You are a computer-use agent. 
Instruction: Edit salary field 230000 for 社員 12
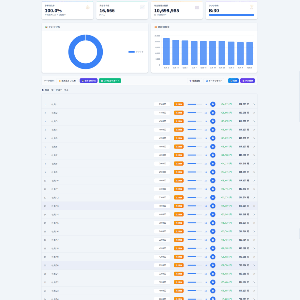click(162, 198)
